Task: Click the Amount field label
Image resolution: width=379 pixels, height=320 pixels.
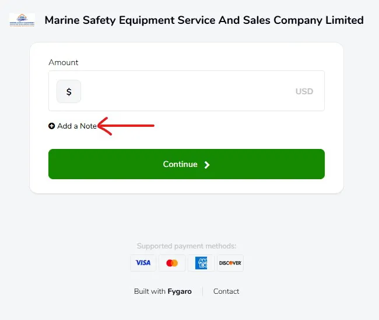Action: pyautogui.click(x=64, y=62)
